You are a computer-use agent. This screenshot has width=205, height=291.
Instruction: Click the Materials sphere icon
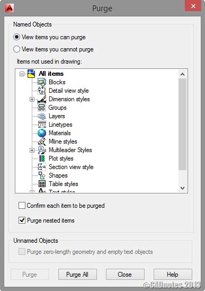coord(42,133)
